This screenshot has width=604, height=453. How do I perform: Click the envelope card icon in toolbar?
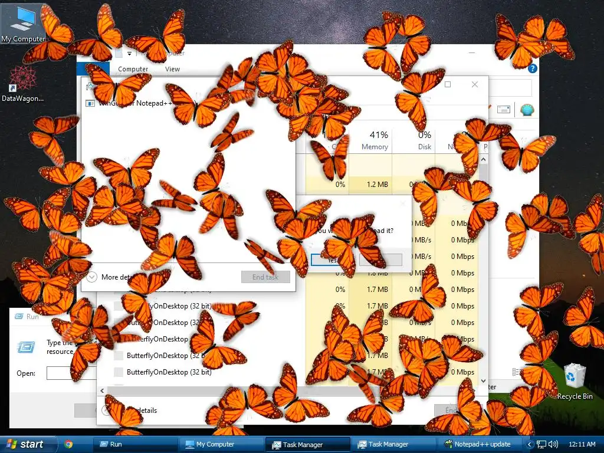(504, 110)
